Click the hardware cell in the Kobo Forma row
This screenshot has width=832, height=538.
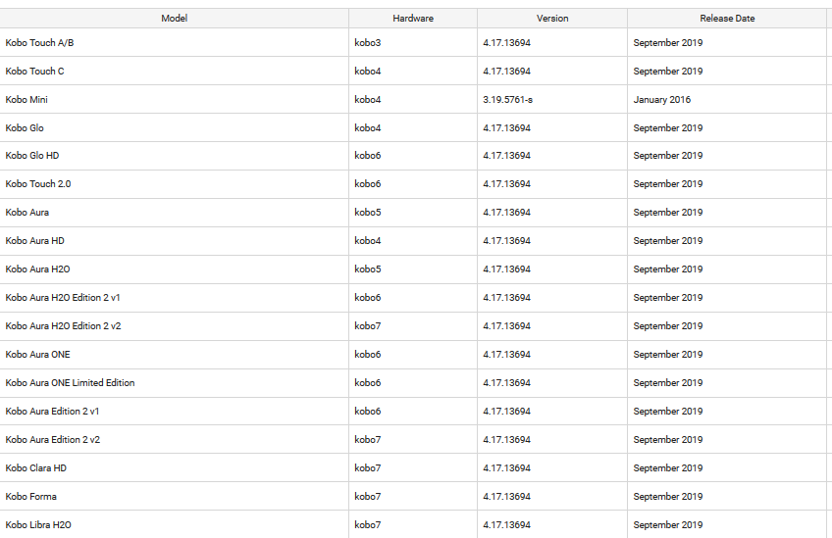[x=368, y=497]
